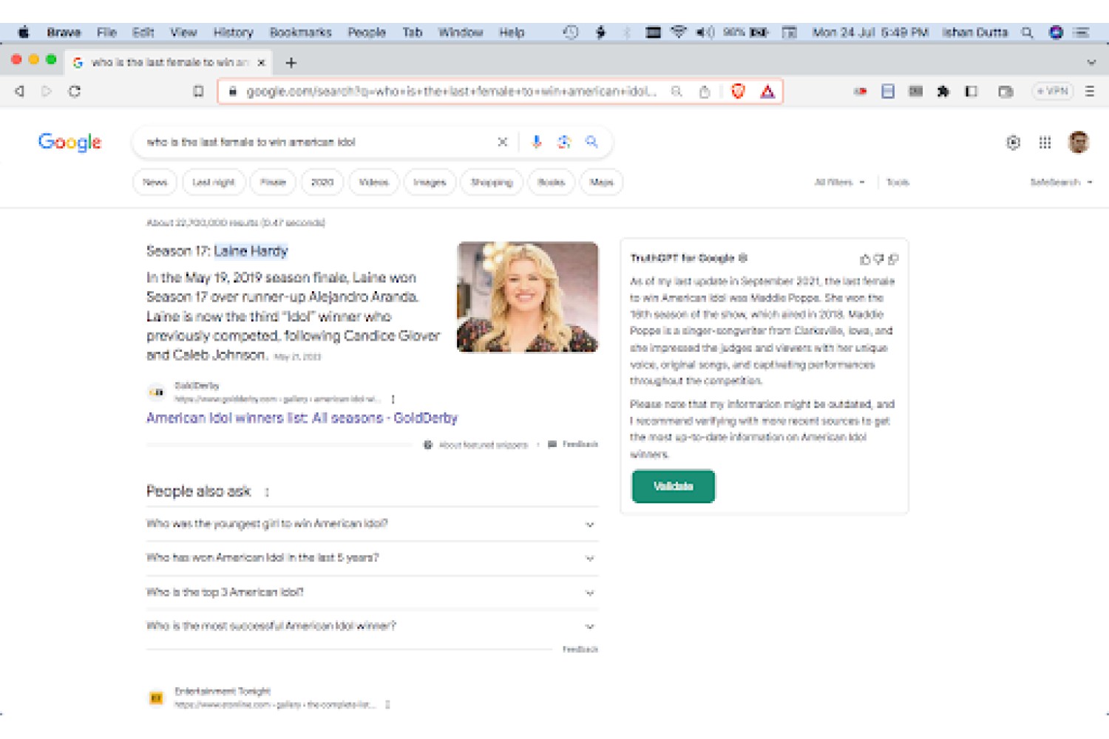Open the History menu

point(233,33)
